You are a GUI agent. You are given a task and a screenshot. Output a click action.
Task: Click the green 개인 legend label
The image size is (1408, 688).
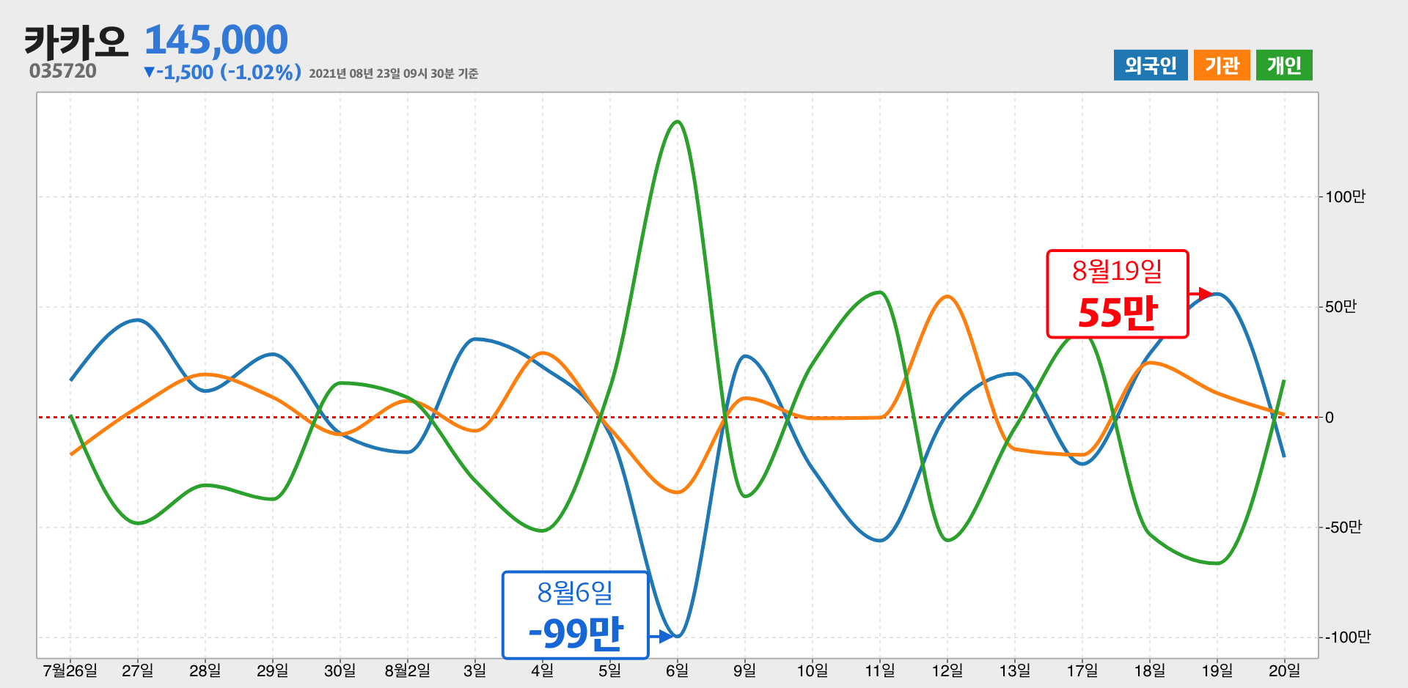(x=1284, y=65)
